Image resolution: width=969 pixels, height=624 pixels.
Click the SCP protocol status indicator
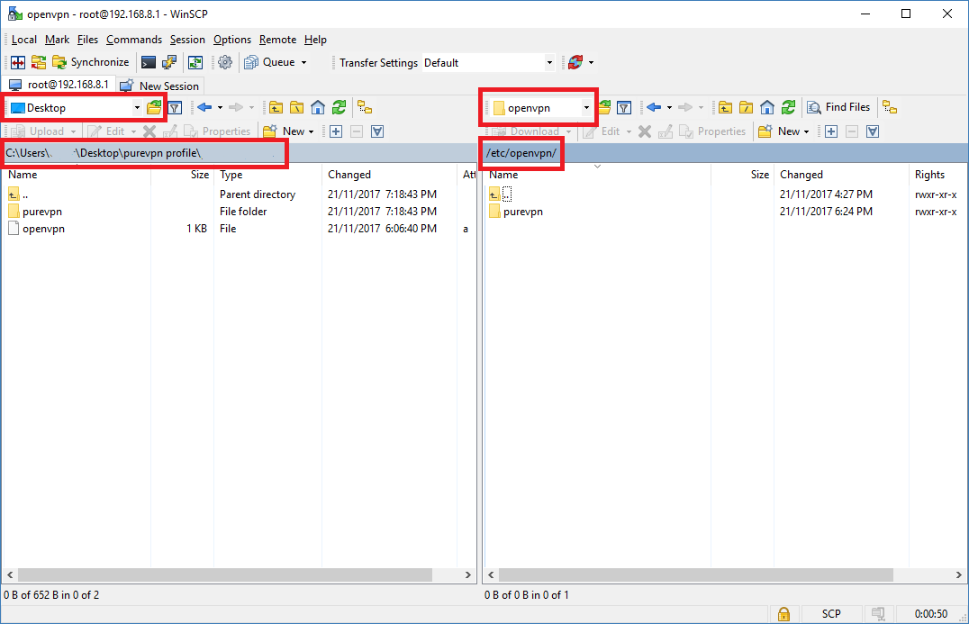[831, 614]
